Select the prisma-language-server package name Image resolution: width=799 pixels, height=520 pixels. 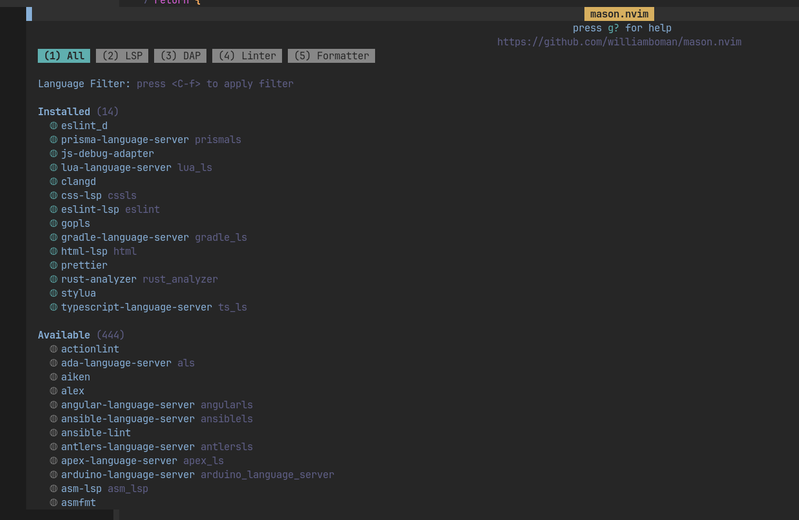[x=125, y=140]
